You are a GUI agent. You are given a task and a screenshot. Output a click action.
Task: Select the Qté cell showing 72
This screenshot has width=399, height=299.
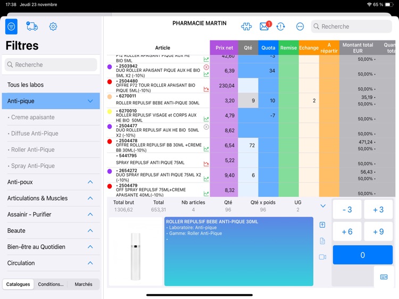(x=248, y=145)
